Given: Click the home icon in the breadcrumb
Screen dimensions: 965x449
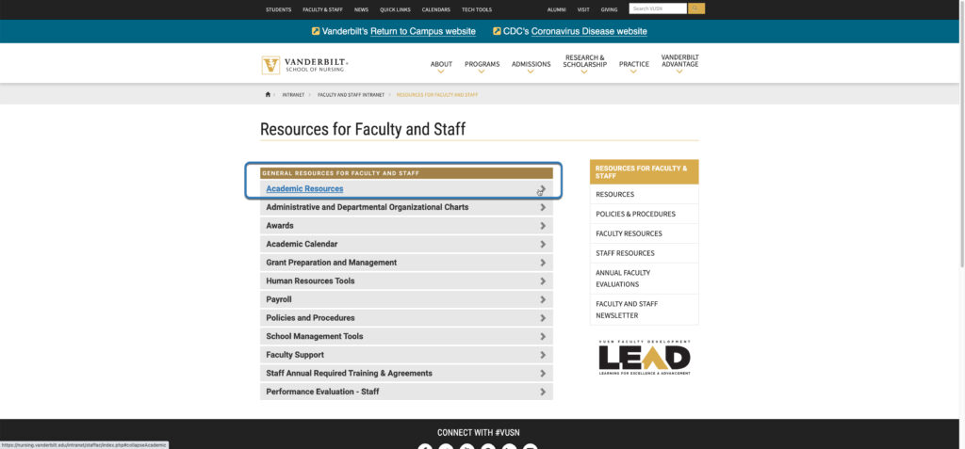Looking at the screenshot, I should (268, 94).
